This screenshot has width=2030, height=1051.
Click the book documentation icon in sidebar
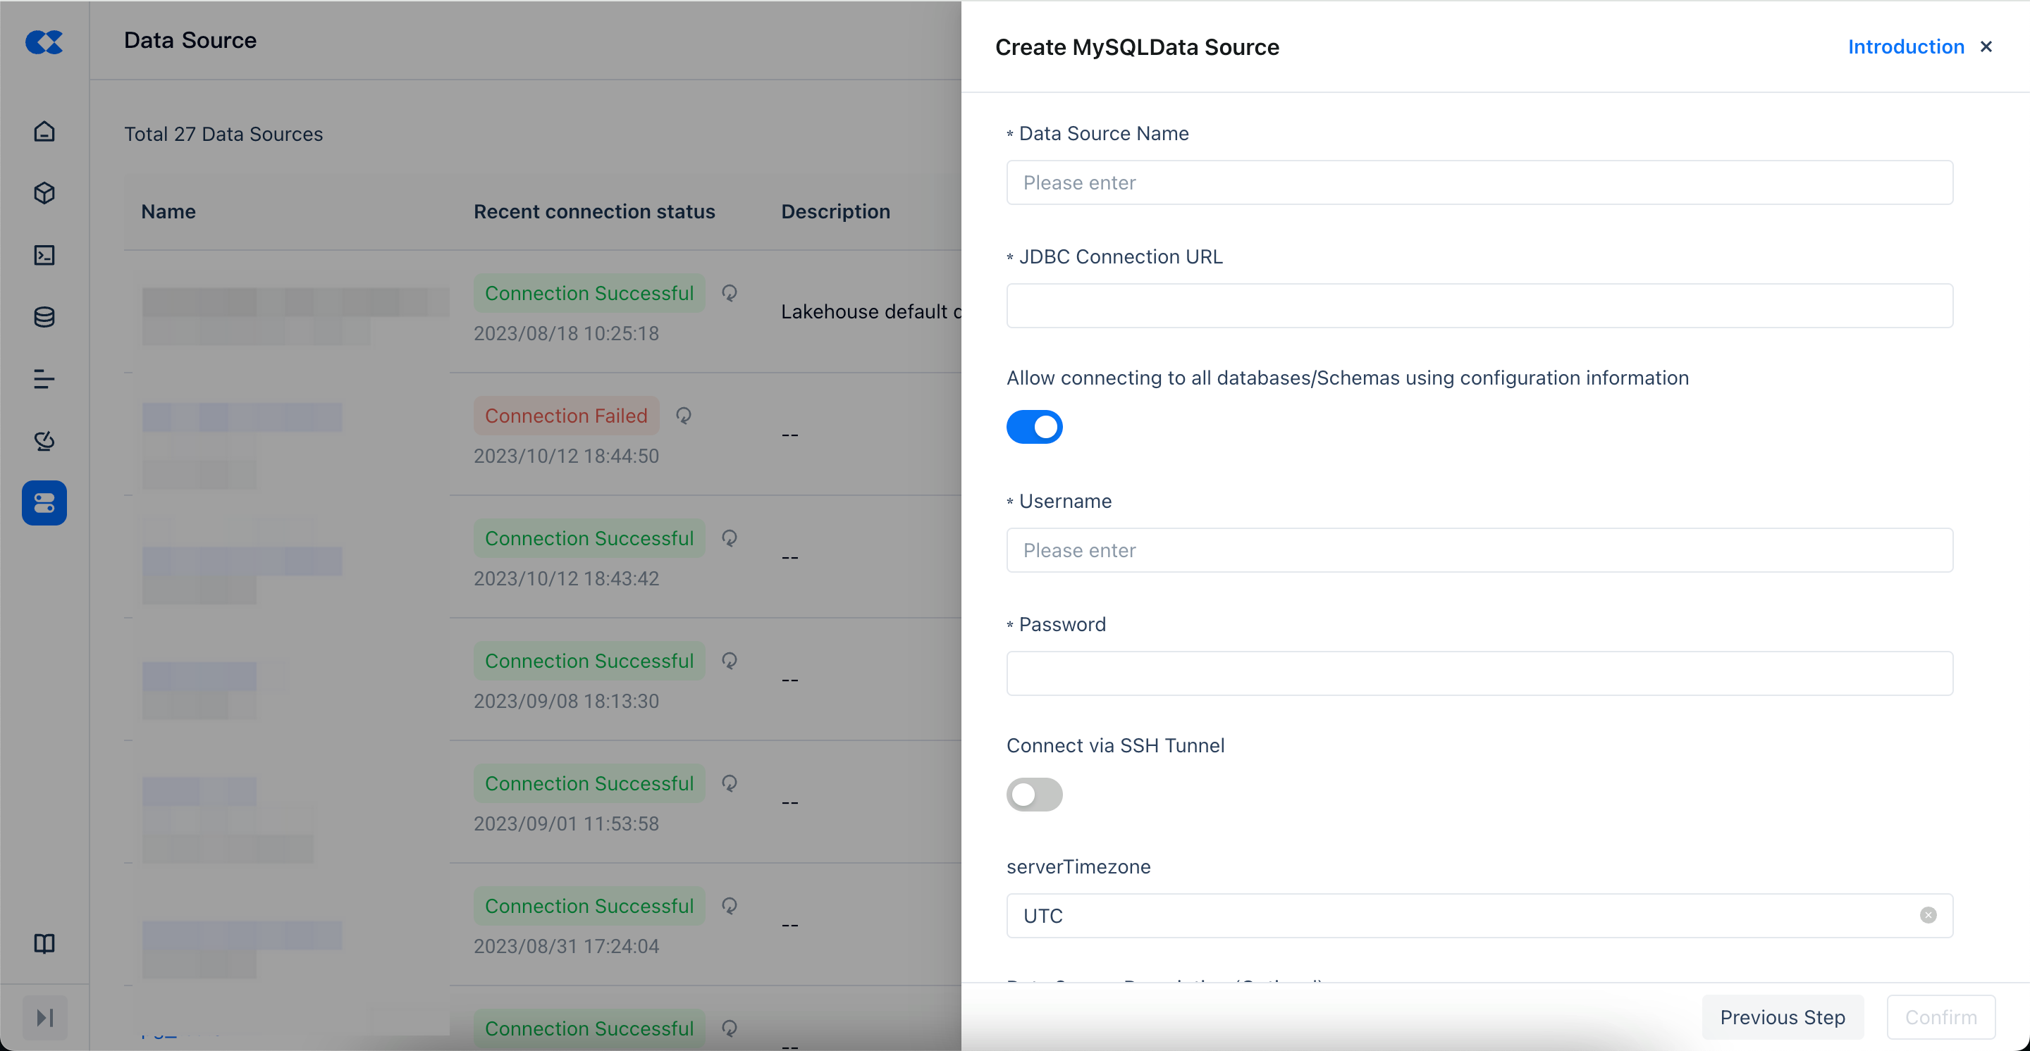coord(44,943)
